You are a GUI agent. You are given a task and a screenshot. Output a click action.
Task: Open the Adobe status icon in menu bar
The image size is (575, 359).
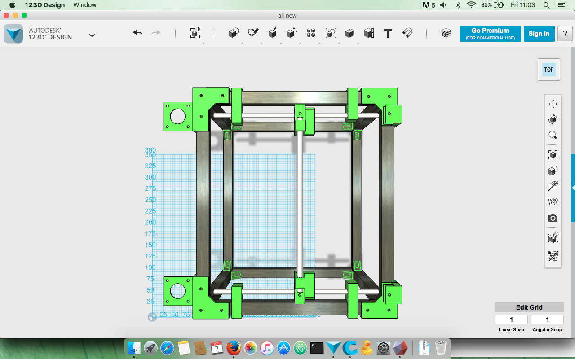429,5
